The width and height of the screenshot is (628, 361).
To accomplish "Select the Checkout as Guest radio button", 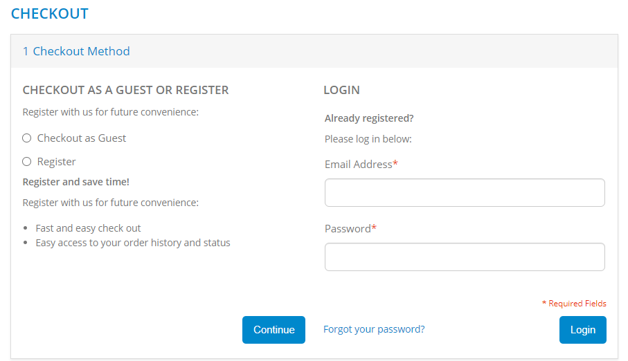I will pyautogui.click(x=27, y=138).
